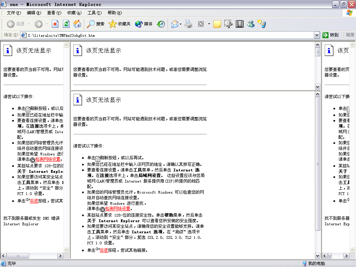Open the 收藏(A) menu
Viewport: 356px width, 267px height.
click(74, 13)
